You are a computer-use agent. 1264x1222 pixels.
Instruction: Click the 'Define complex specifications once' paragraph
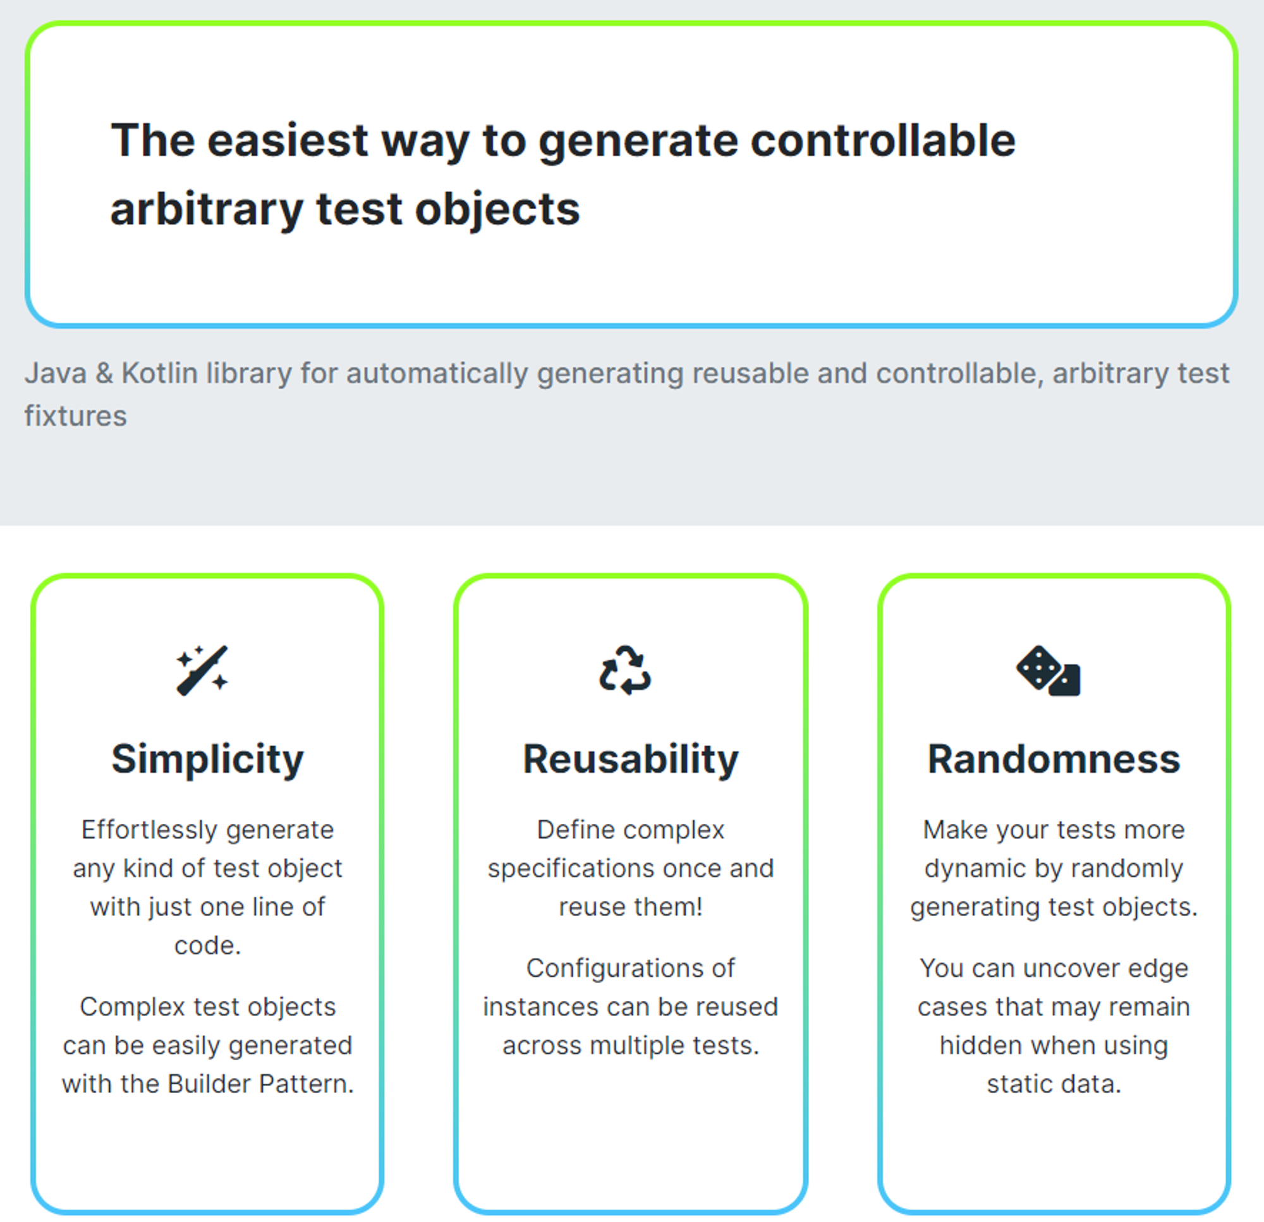pos(631,868)
